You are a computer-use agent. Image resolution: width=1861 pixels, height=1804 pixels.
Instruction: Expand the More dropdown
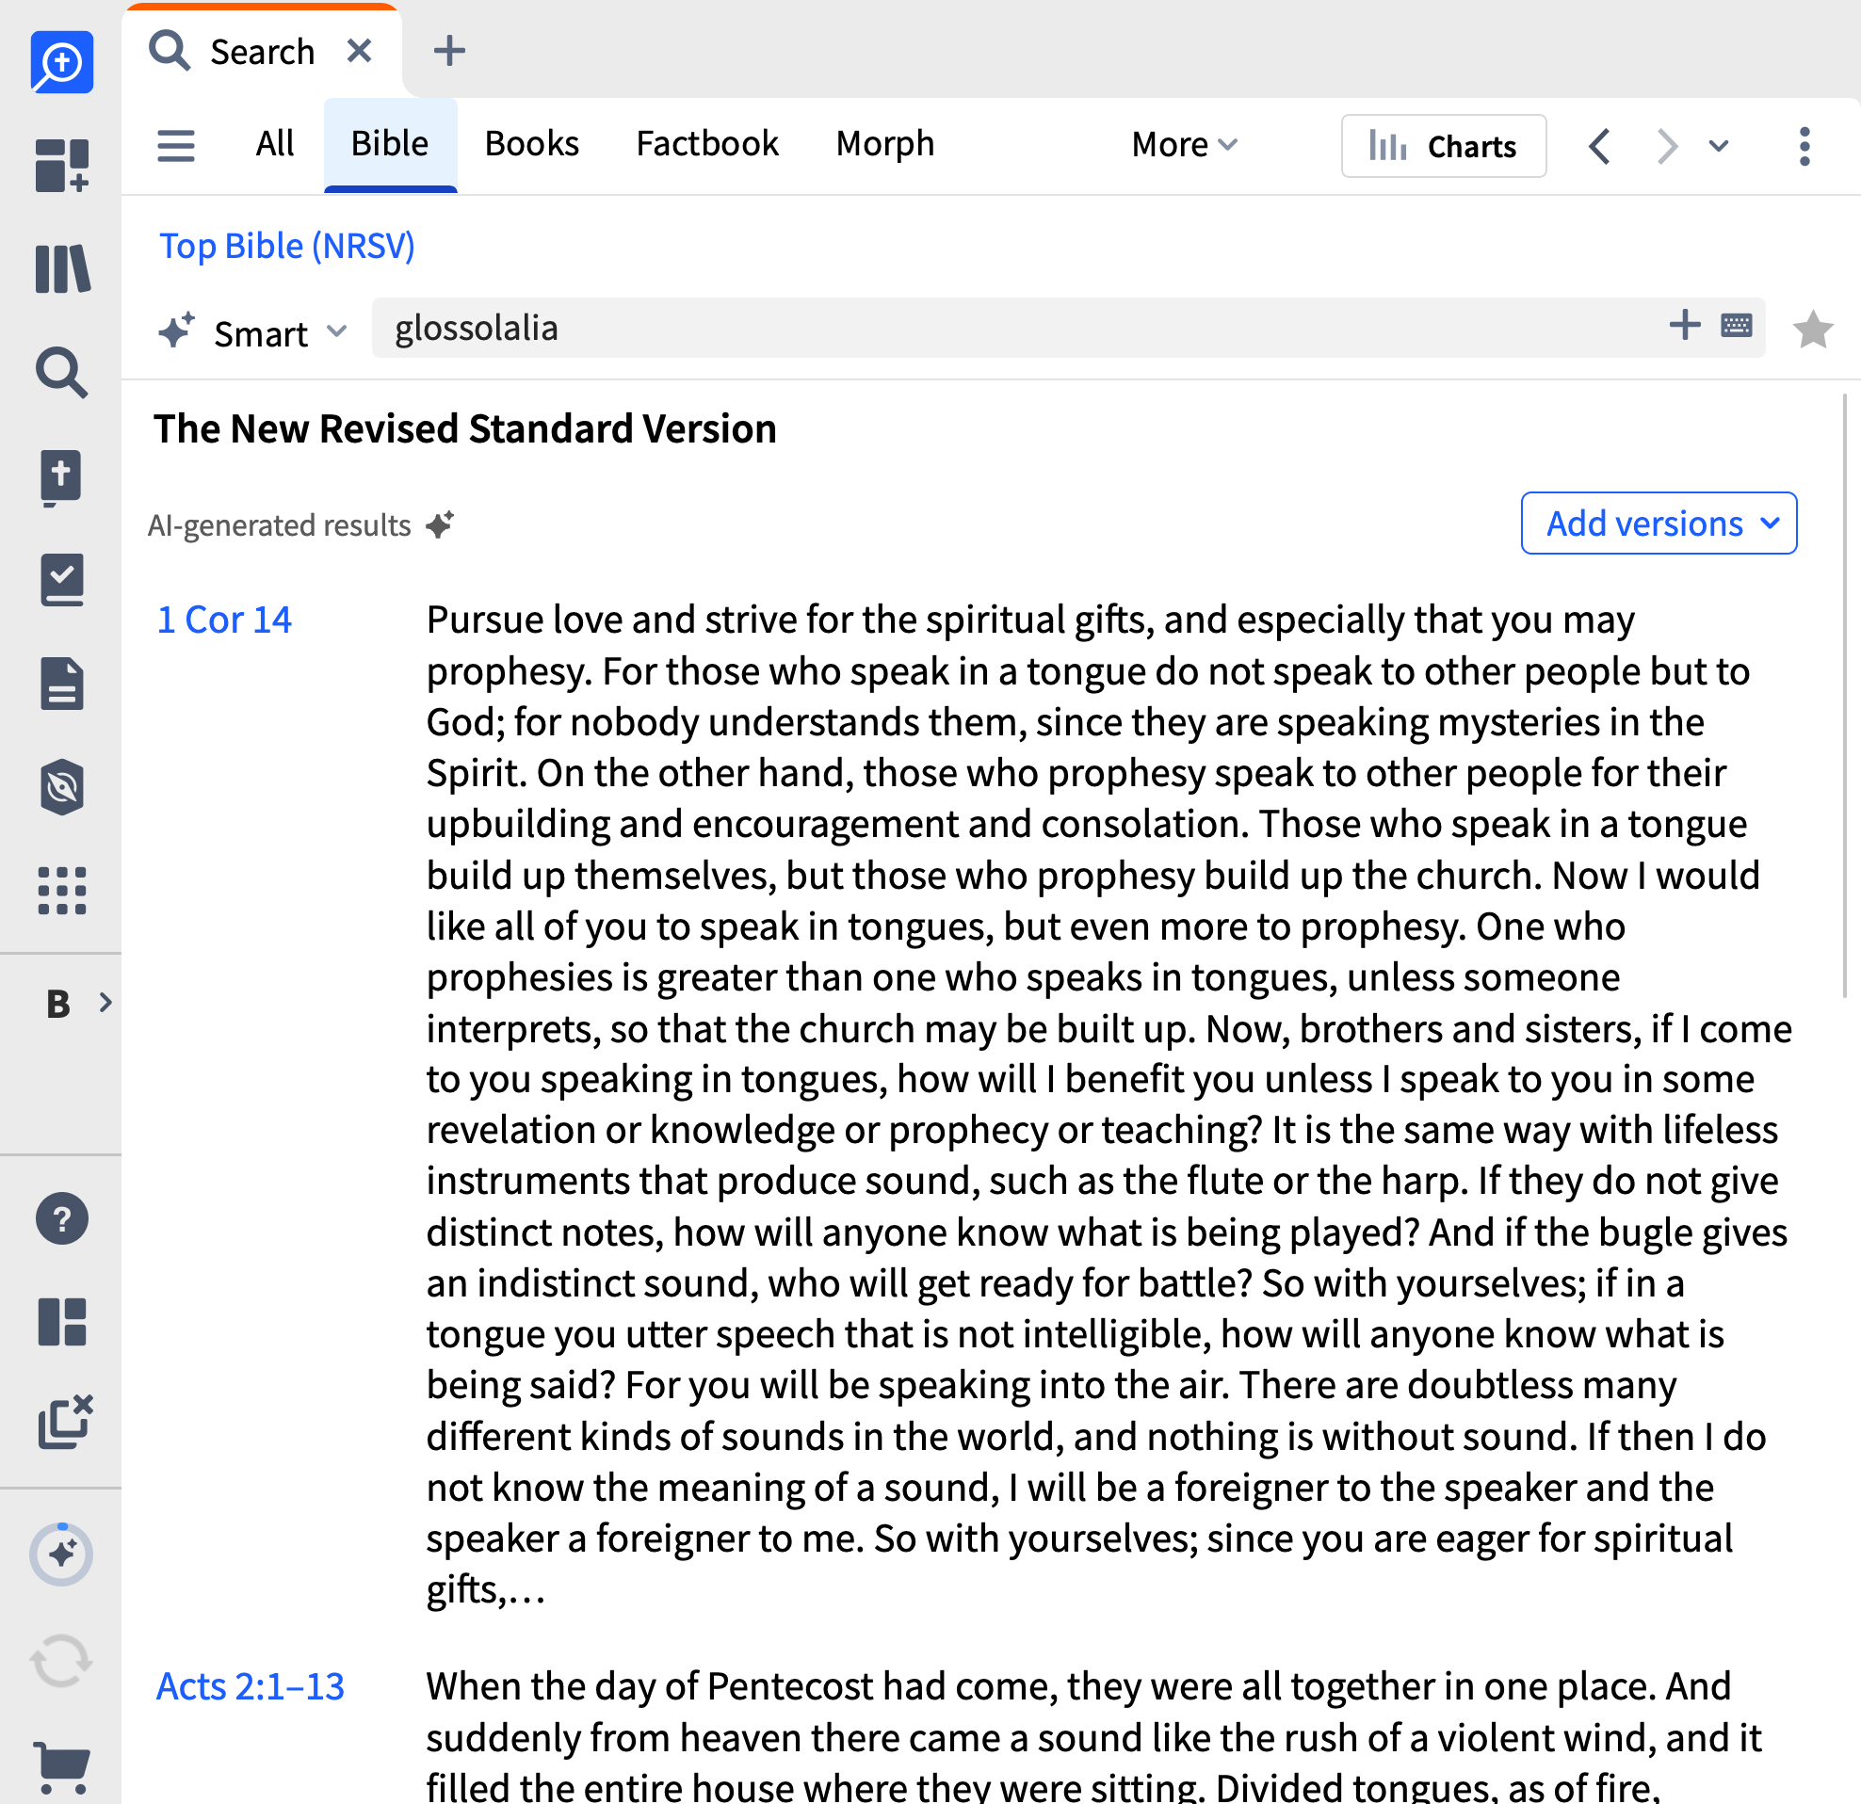point(1185,145)
